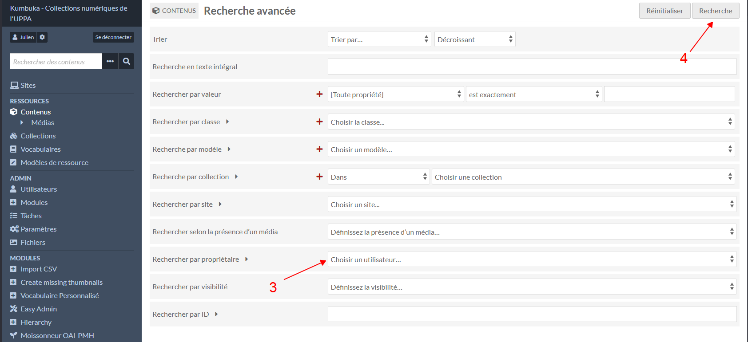Add another class filter row
748x342 pixels.
tap(319, 122)
